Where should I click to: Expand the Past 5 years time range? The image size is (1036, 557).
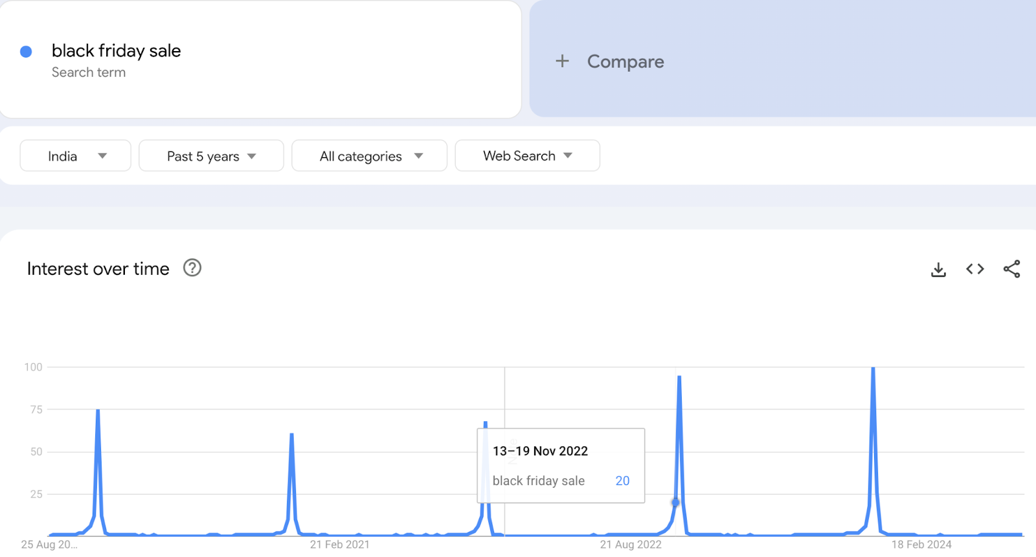[211, 156]
